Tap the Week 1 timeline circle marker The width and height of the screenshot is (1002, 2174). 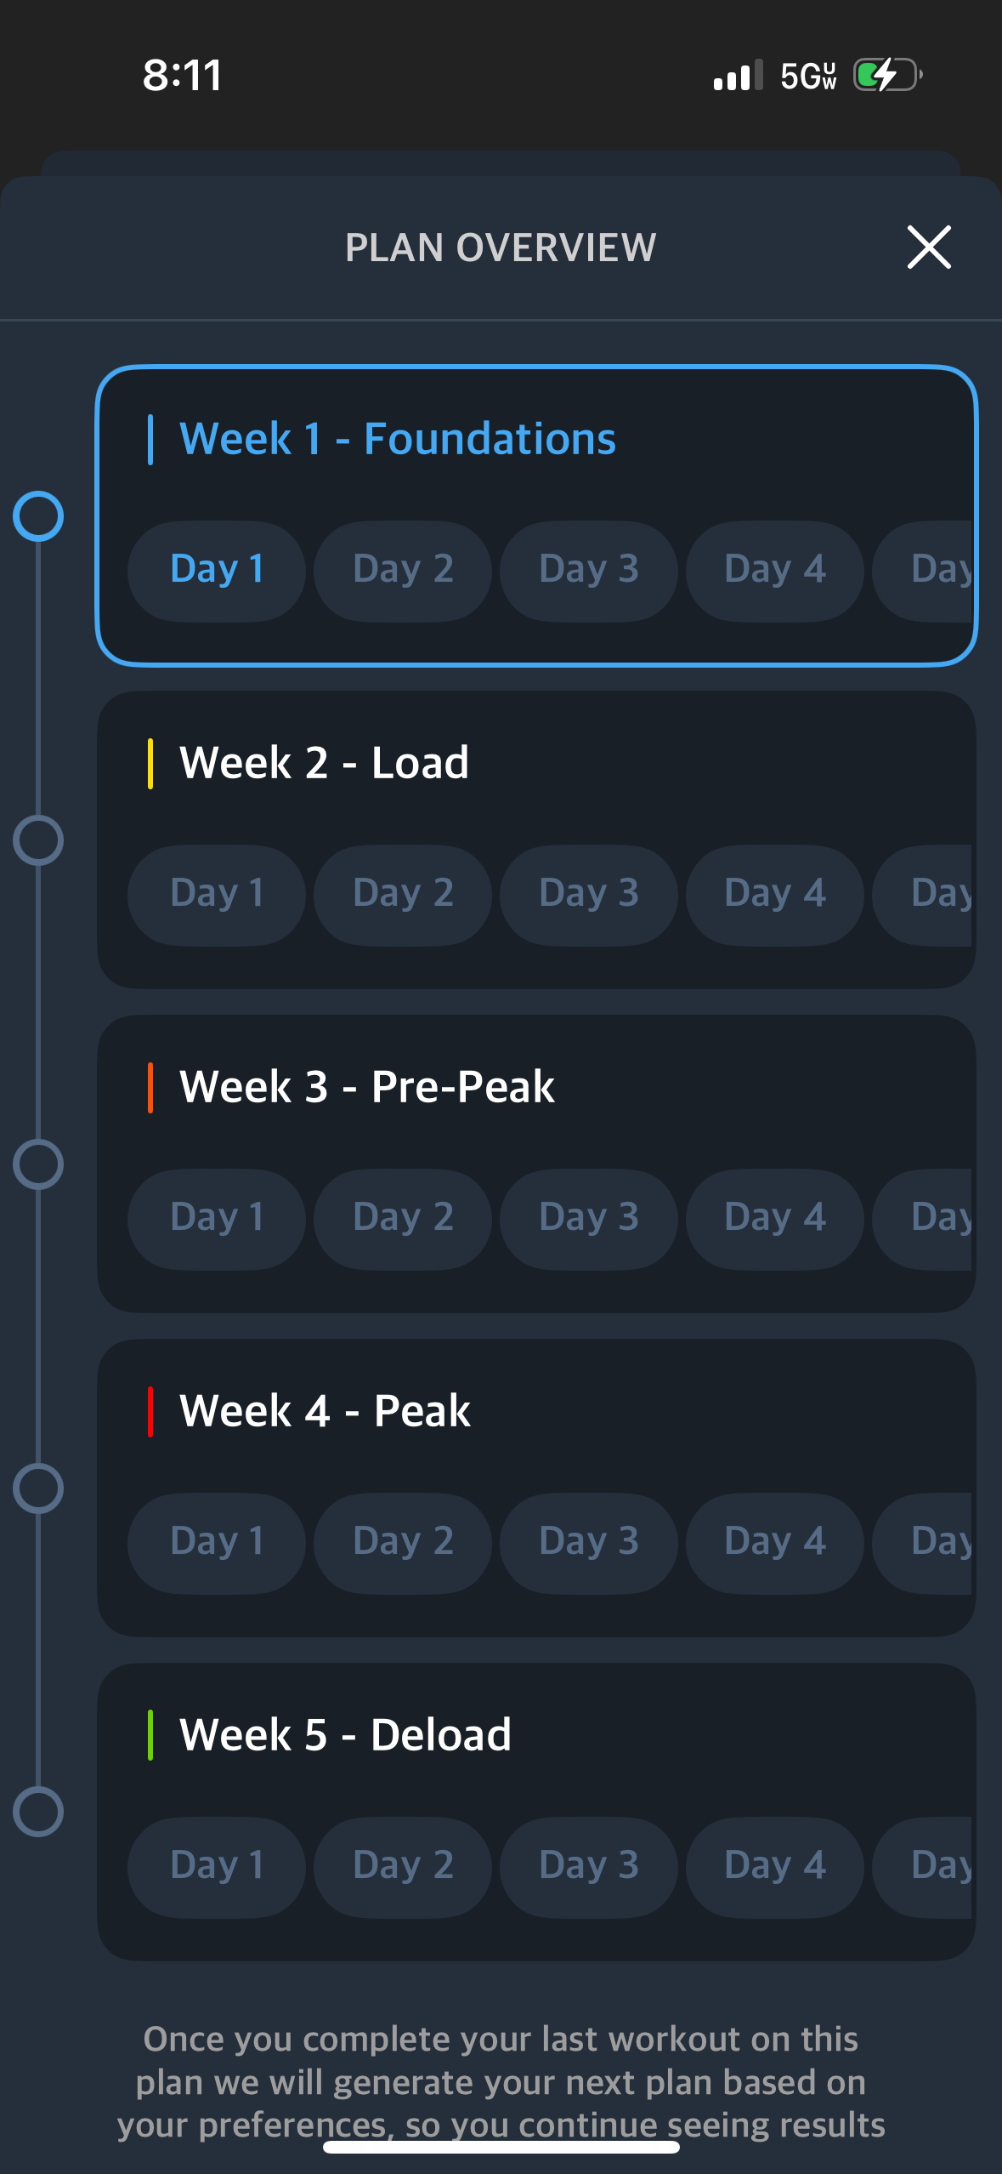point(38,516)
